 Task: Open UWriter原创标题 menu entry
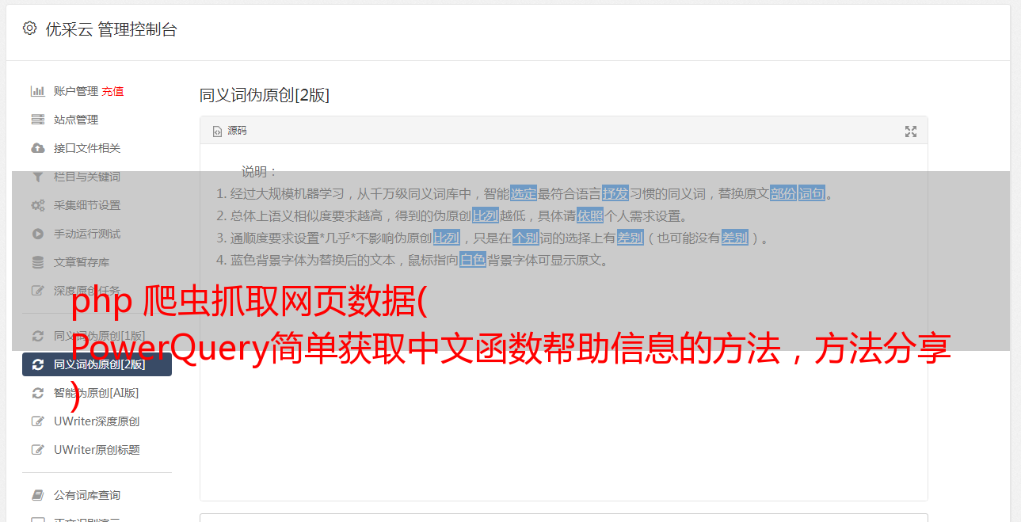pos(97,450)
